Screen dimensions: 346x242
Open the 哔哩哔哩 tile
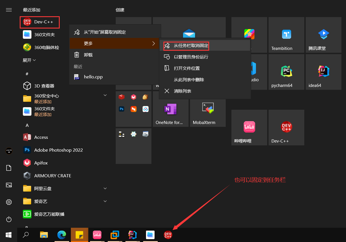click(x=249, y=127)
